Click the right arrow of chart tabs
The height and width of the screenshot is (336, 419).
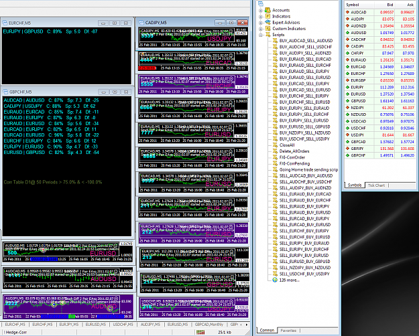(x=247, y=325)
